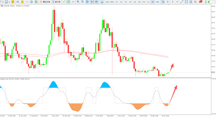The width and height of the screenshot is (216, 117).
Task: Click the current price label on axis
Action: click(x=213, y=72)
